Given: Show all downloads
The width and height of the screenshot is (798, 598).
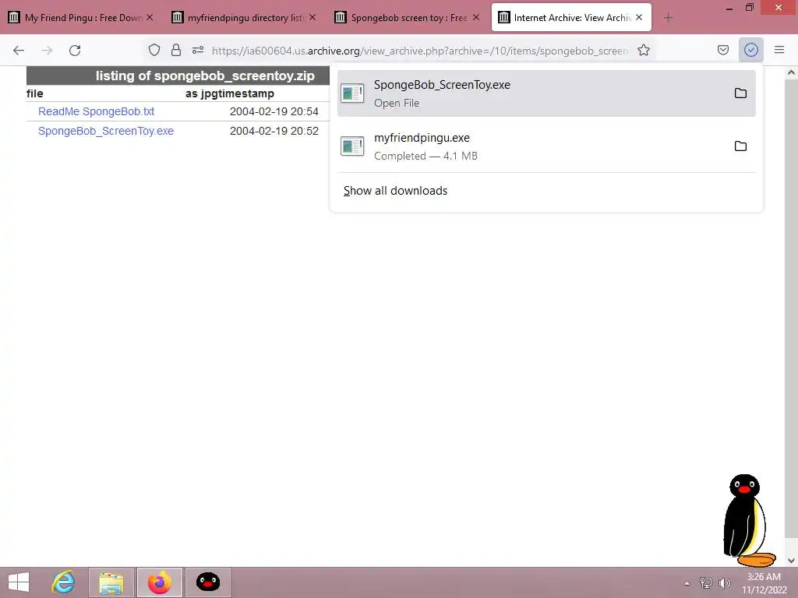Looking at the screenshot, I should pos(395,191).
